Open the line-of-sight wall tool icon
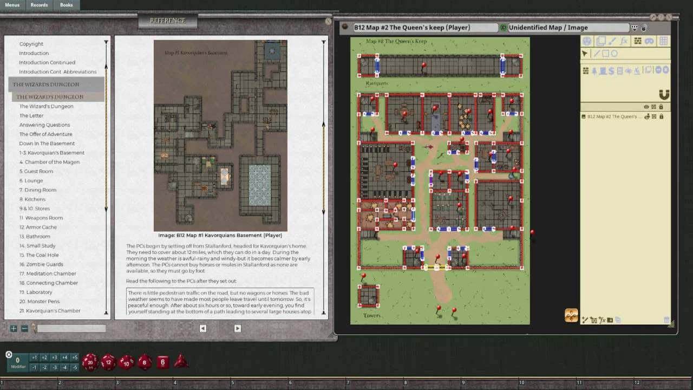 [x=638, y=41]
